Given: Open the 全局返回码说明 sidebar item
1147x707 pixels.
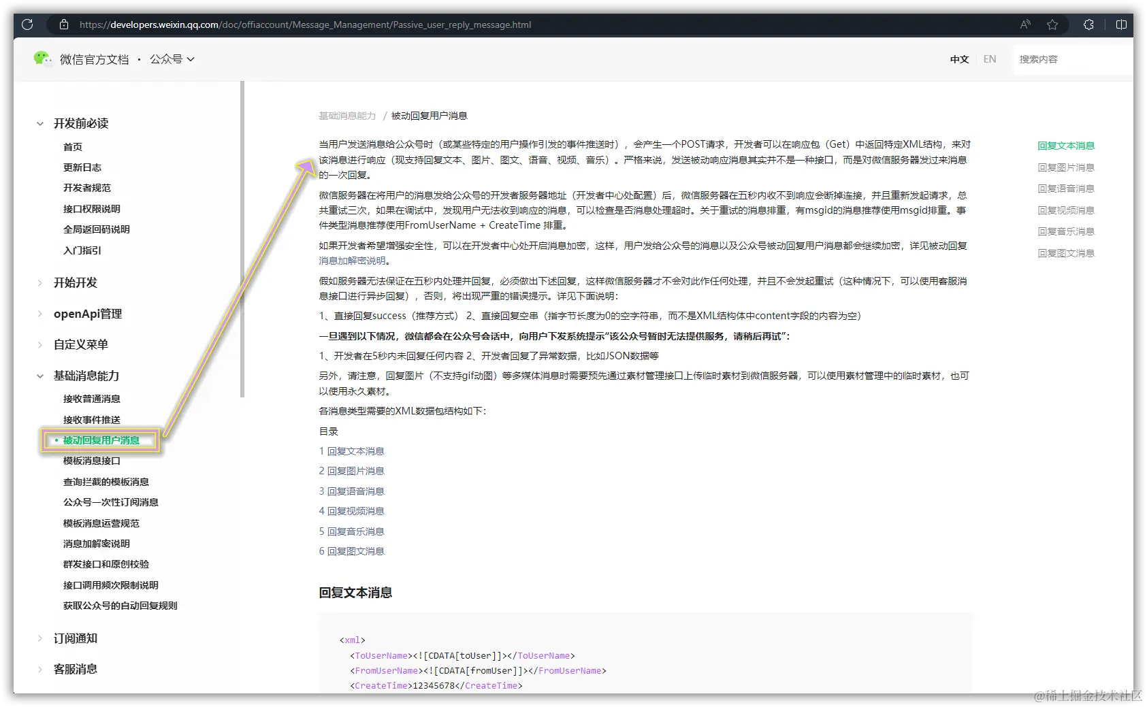Looking at the screenshot, I should click(97, 229).
